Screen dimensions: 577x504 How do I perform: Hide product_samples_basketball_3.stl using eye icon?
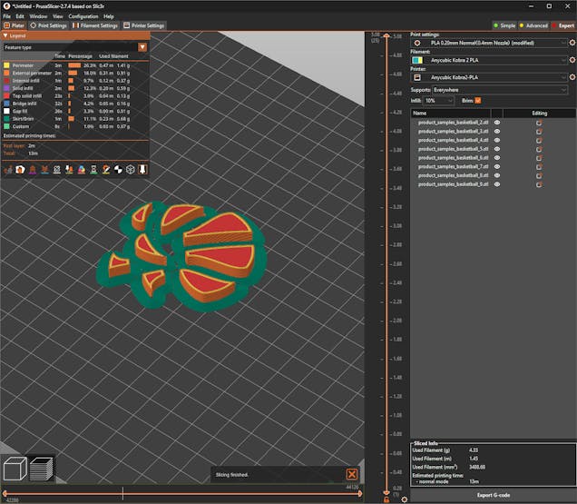click(x=497, y=133)
